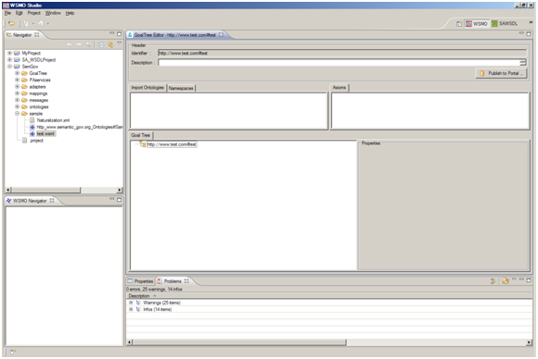
Task: Click the Open Perspective icon
Action: [x=459, y=24]
